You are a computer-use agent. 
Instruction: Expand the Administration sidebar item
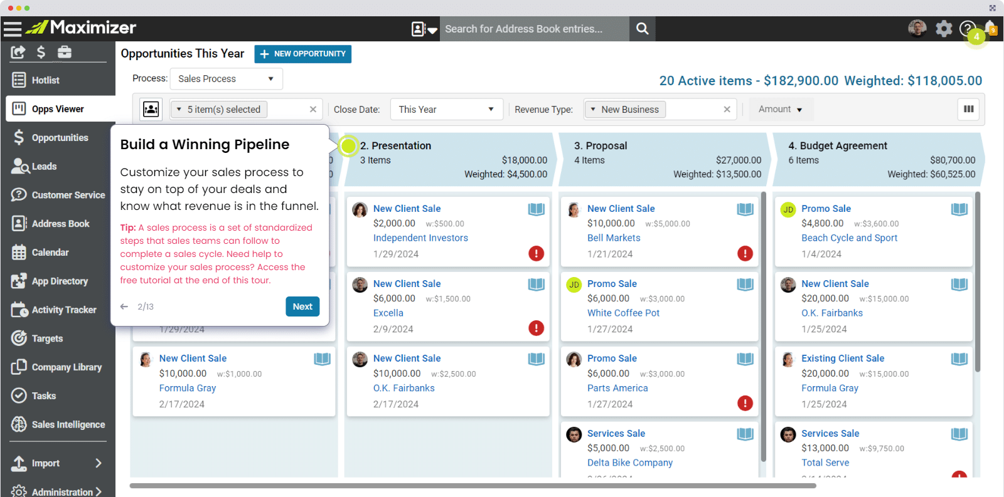[57, 492]
